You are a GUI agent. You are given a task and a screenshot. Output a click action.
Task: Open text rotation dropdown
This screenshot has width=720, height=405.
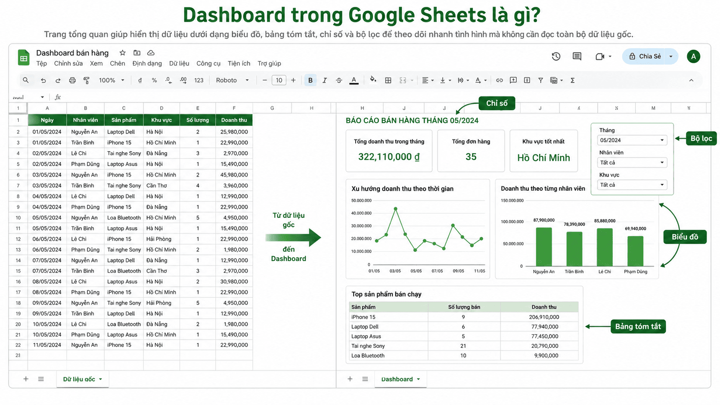481,80
